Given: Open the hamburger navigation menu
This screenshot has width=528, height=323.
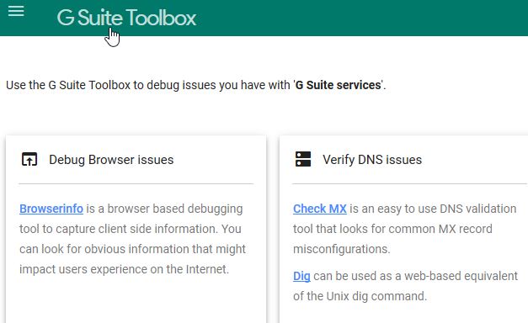Looking at the screenshot, I should pos(16,11).
